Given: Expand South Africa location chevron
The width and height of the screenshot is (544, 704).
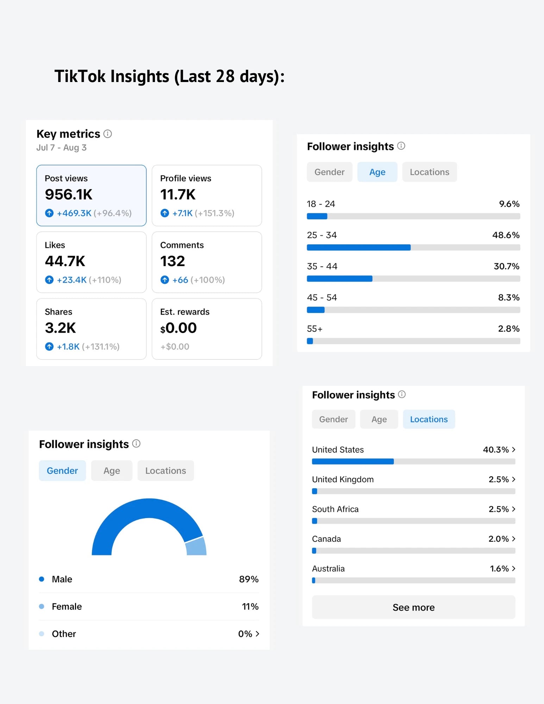Looking at the screenshot, I should [x=514, y=509].
